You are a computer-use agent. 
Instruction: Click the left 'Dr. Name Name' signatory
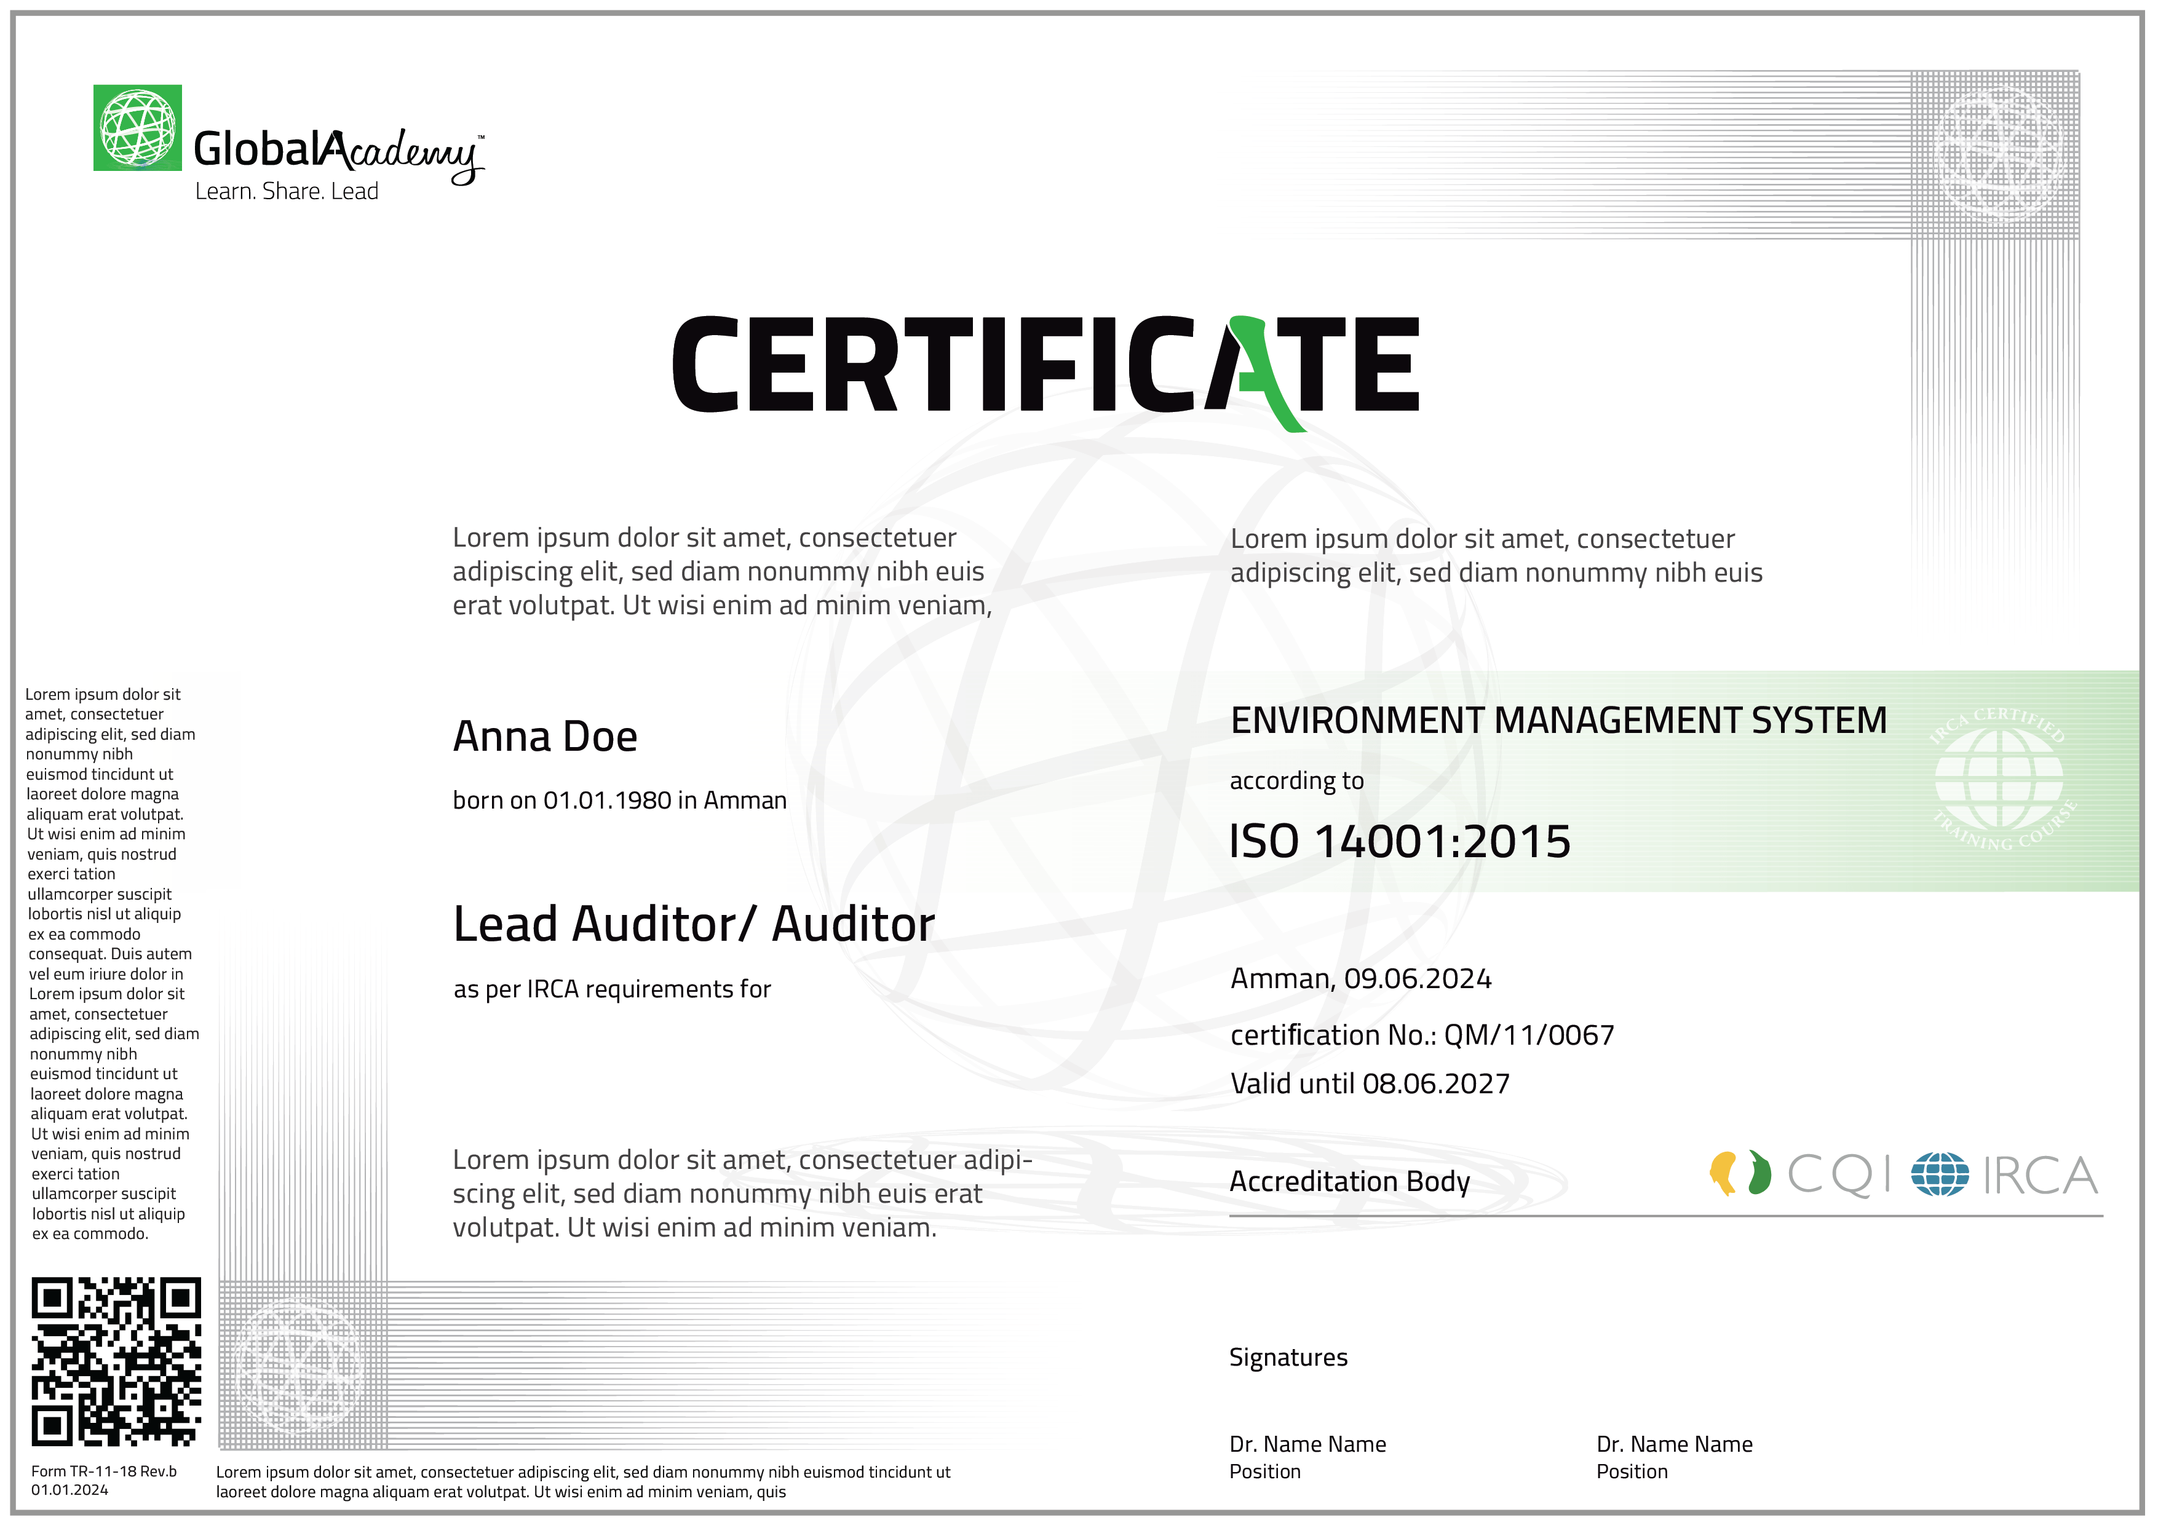click(1307, 1444)
